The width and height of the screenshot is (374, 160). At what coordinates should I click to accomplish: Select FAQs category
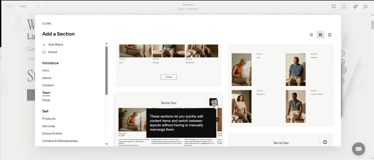tap(46, 100)
